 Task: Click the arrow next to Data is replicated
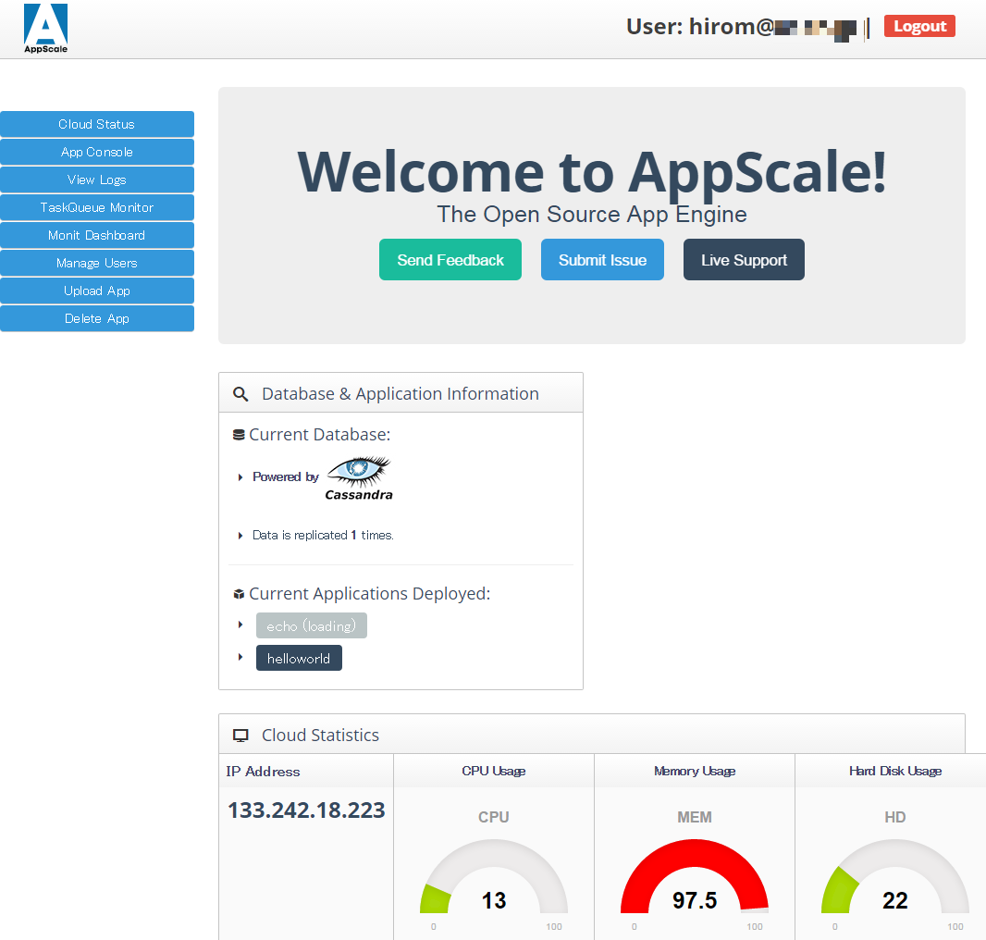click(x=240, y=536)
